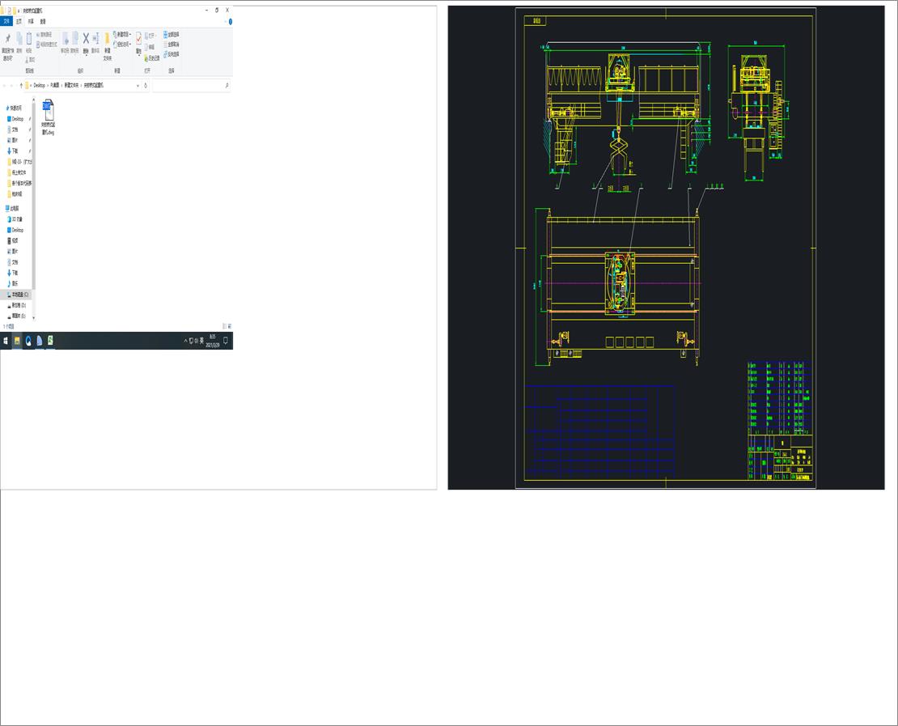Image resolution: width=898 pixels, height=726 pixels.
Task: Select This PC in the navigation pane
Action: pos(13,209)
